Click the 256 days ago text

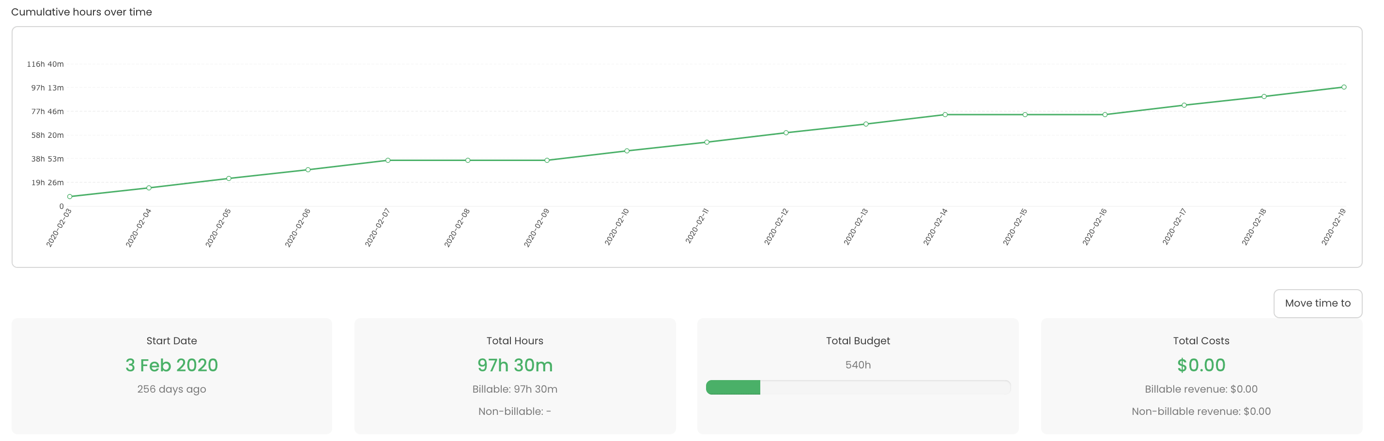coord(172,389)
